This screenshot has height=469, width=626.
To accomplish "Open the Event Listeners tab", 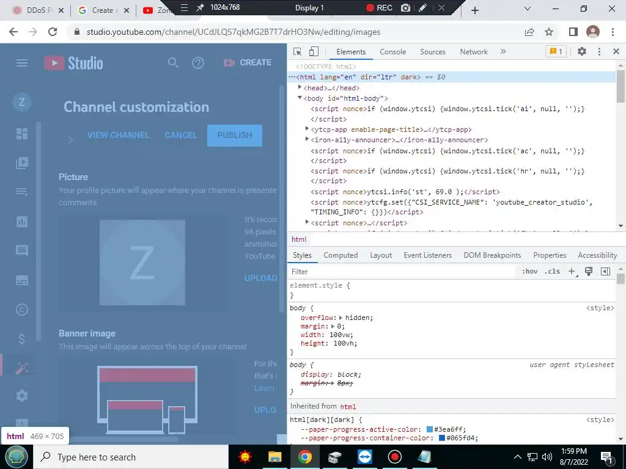I will point(427,255).
